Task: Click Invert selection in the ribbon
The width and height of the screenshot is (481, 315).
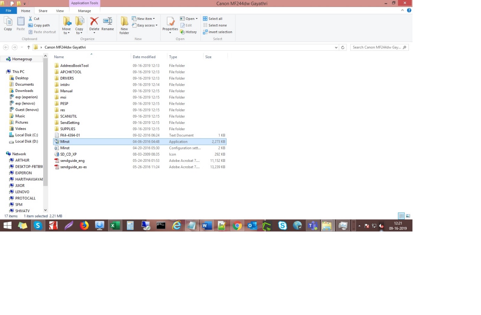Action: pos(217,32)
